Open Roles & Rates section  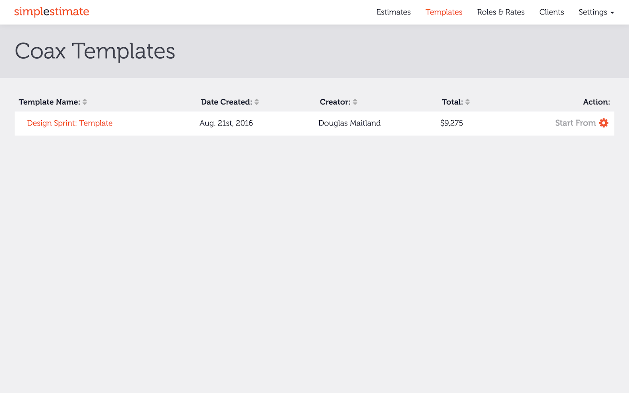501,12
